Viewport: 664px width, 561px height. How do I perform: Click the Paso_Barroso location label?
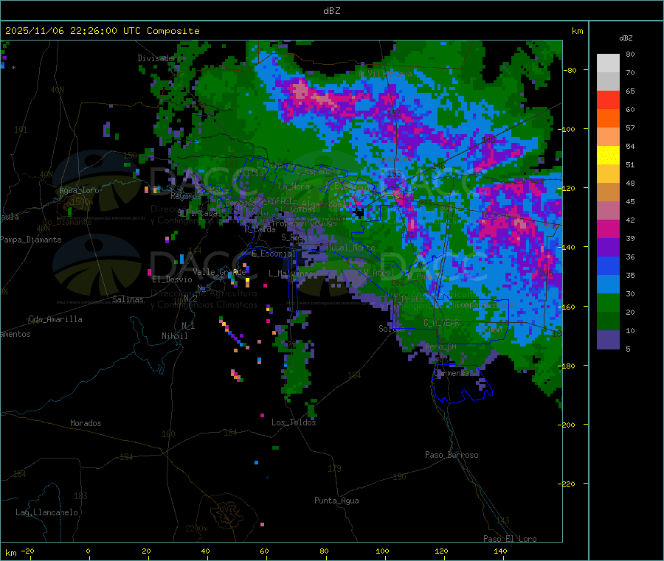click(x=452, y=455)
